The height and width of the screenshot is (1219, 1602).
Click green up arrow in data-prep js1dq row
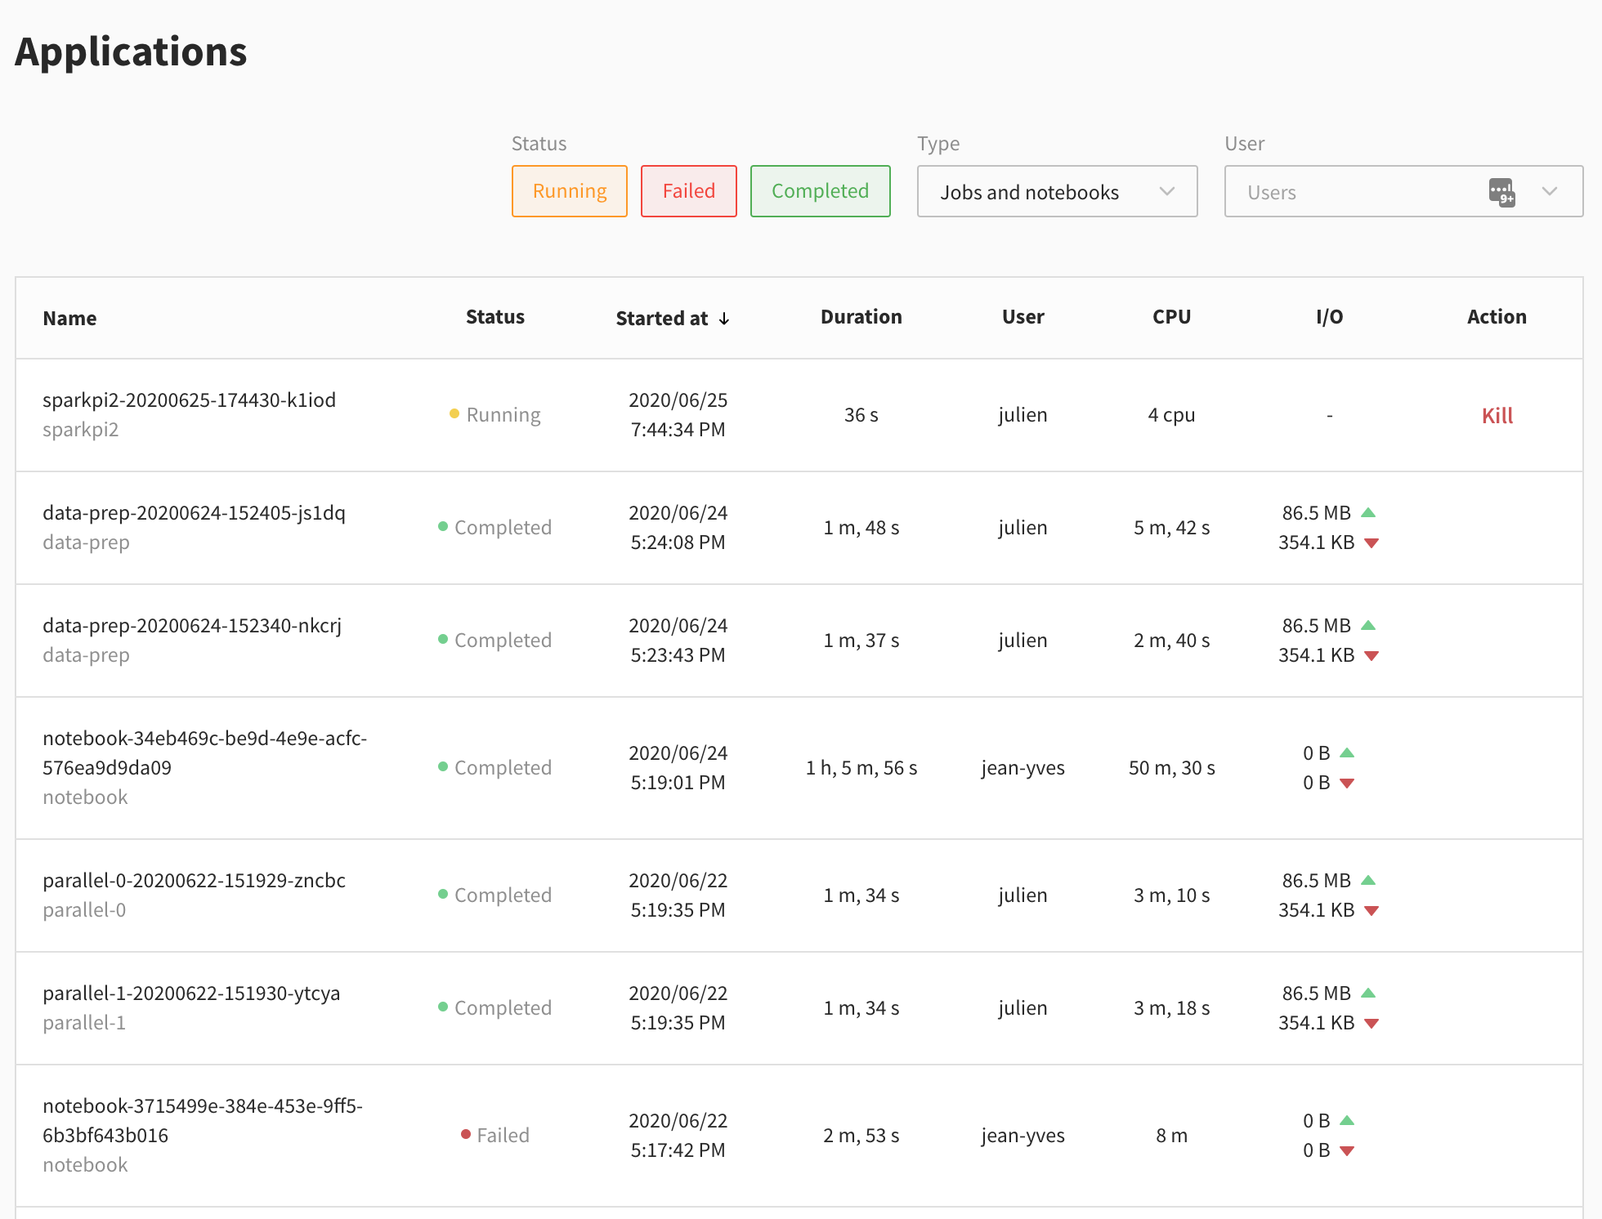[x=1369, y=512]
